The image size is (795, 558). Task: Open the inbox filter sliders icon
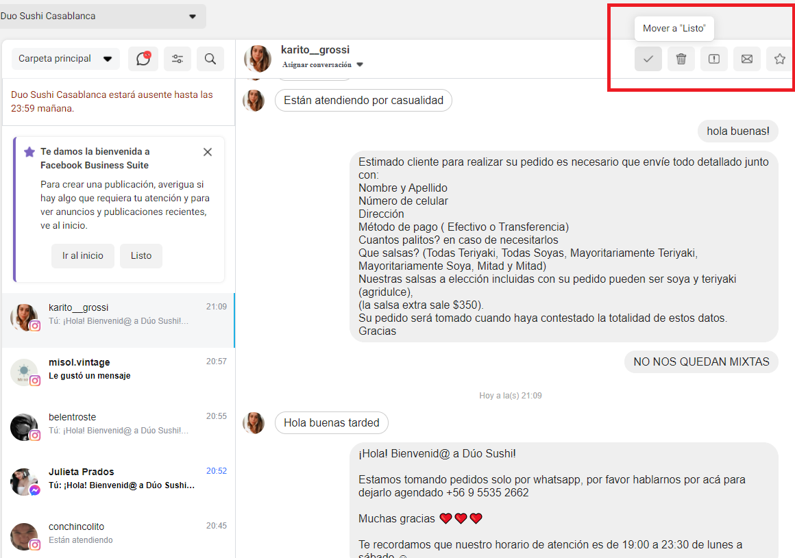point(178,59)
